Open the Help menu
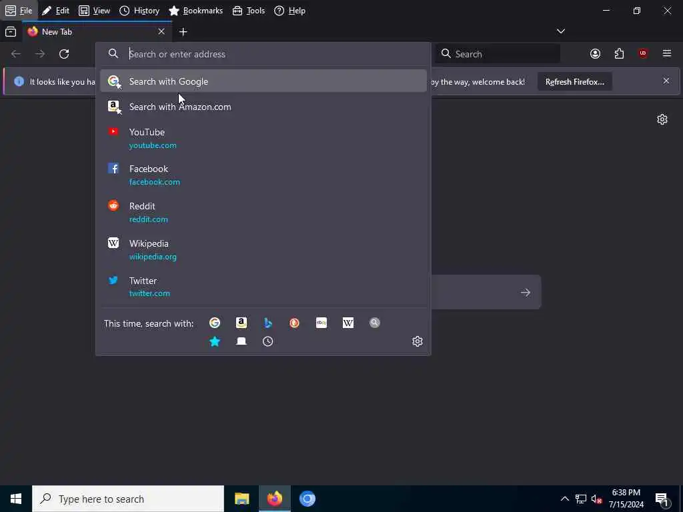 [289, 11]
